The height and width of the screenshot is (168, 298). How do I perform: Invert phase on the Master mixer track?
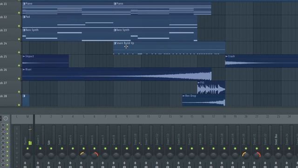pos(25,163)
